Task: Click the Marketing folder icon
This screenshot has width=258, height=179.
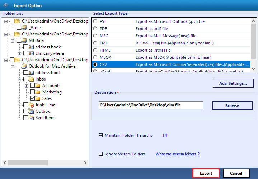Action: click(38, 92)
